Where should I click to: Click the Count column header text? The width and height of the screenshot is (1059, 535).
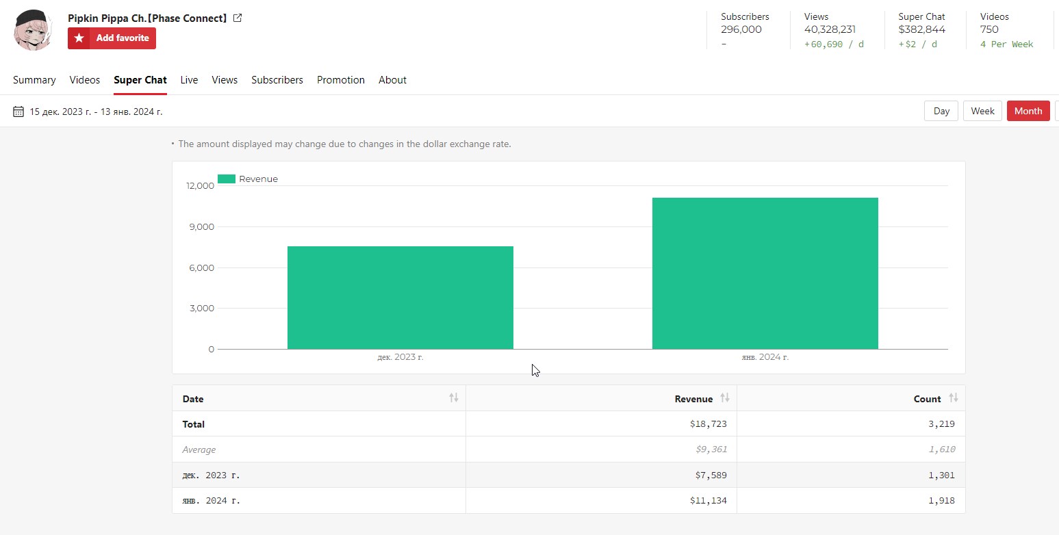(927, 399)
